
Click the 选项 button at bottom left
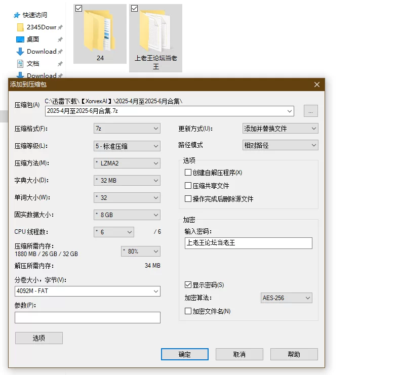point(39,338)
